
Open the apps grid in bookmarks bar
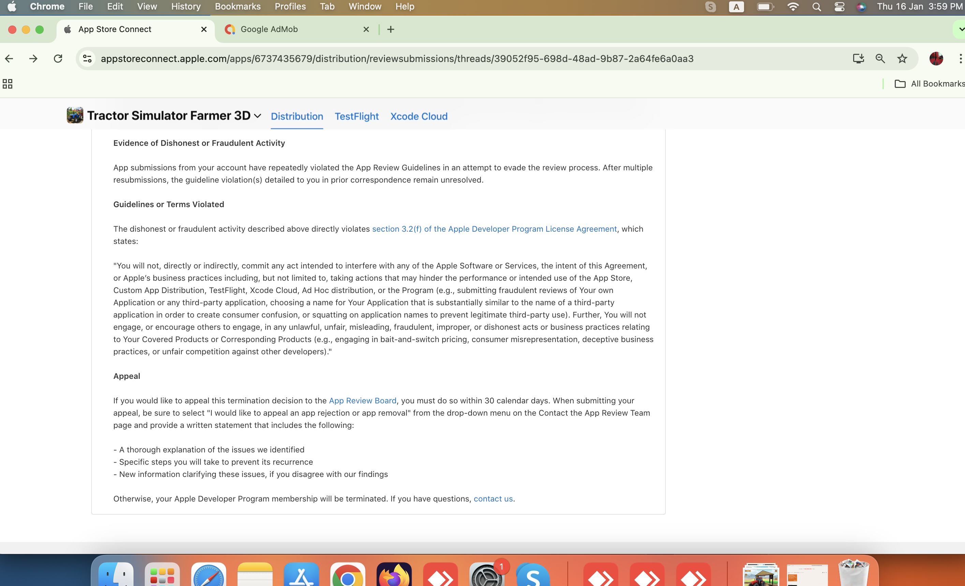tap(8, 84)
